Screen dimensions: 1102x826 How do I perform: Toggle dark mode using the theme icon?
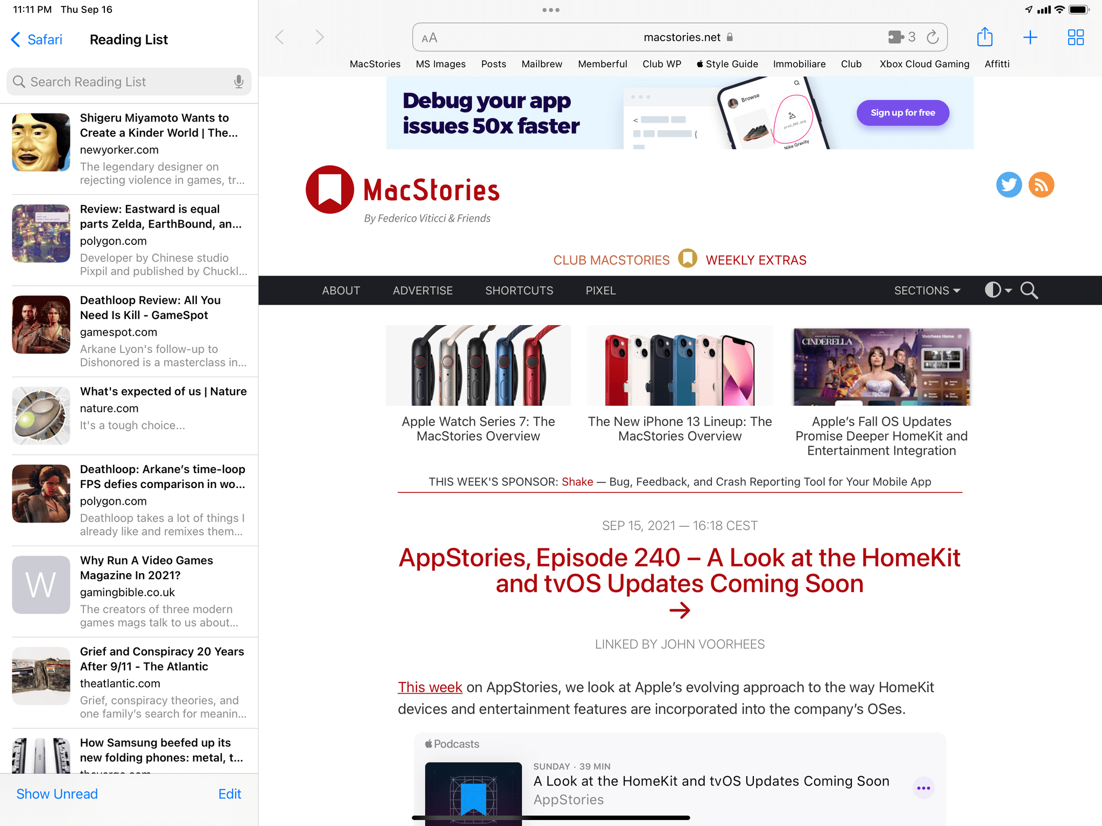(x=996, y=290)
